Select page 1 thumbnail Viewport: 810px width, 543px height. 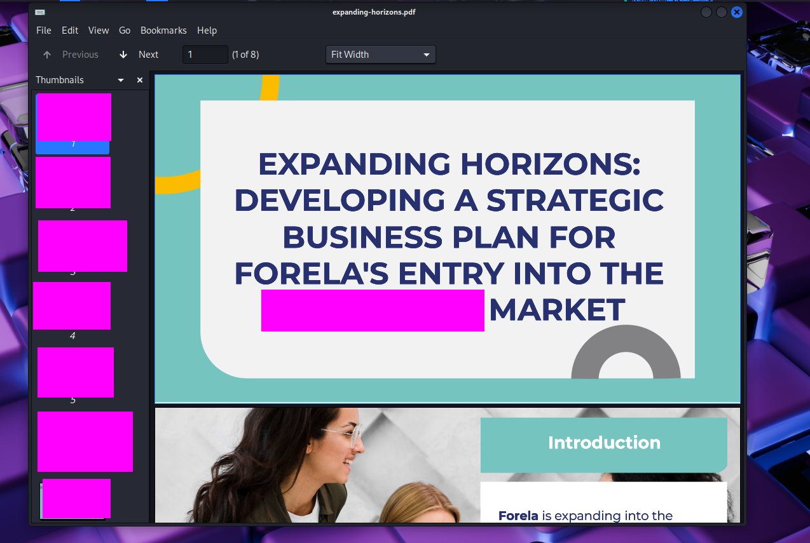[x=73, y=123]
